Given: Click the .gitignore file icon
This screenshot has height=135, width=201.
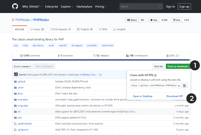Looking at the screenshot, I should 15,130.
